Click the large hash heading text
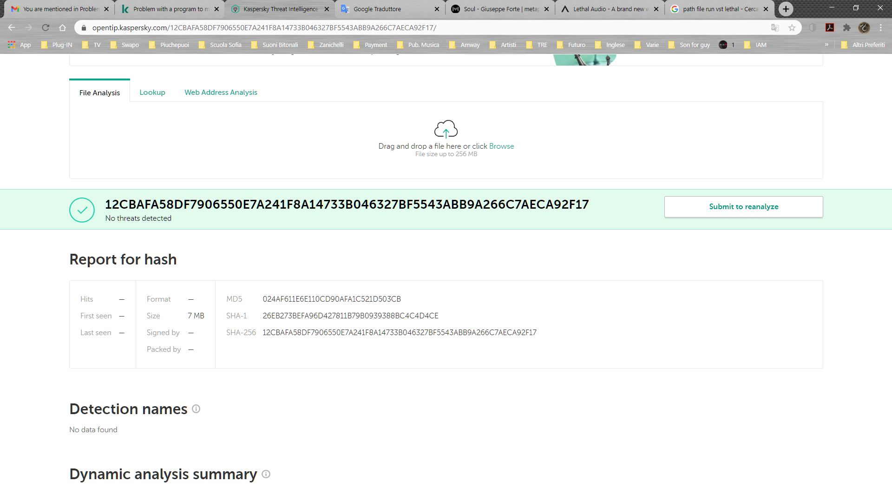892x488 pixels. click(347, 204)
